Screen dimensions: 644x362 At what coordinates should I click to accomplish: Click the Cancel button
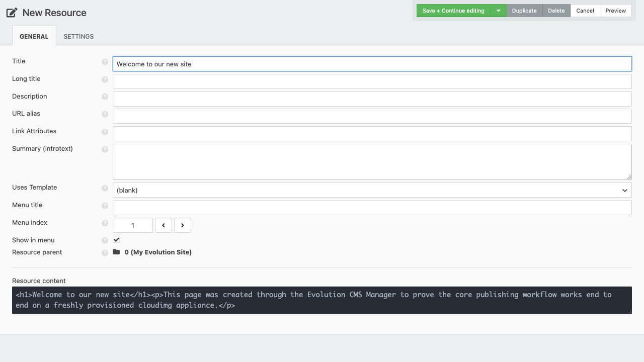[x=585, y=11]
